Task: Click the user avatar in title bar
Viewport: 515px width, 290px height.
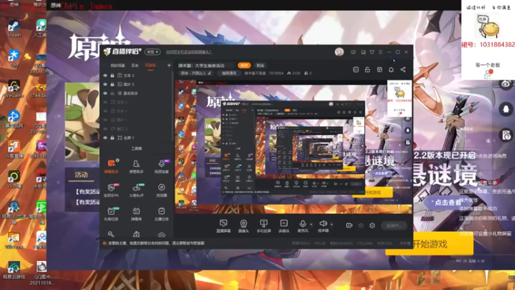Action: [339, 52]
